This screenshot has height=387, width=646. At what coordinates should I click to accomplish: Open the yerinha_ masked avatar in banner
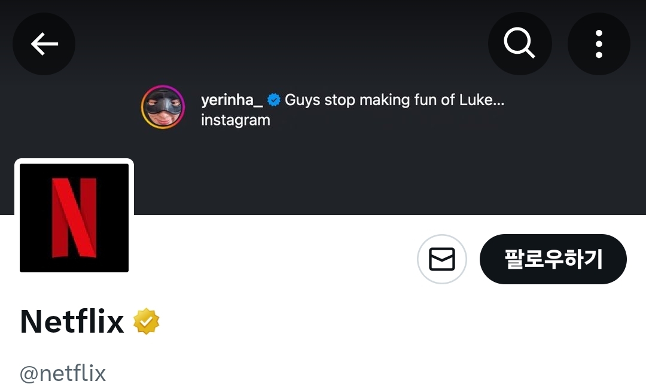[x=163, y=107]
